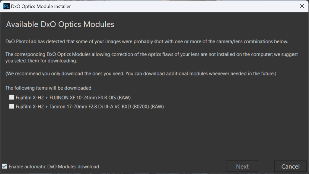This screenshot has height=174, width=309.
Task: Click the 'We recommend you only download' note
Action: click(141, 73)
